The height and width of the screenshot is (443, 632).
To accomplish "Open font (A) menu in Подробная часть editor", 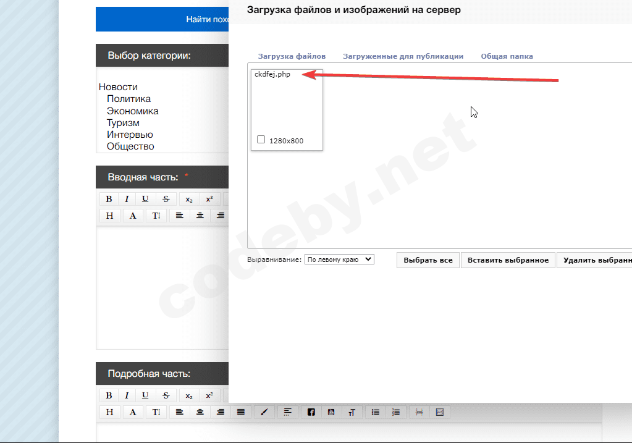I will [133, 412].
